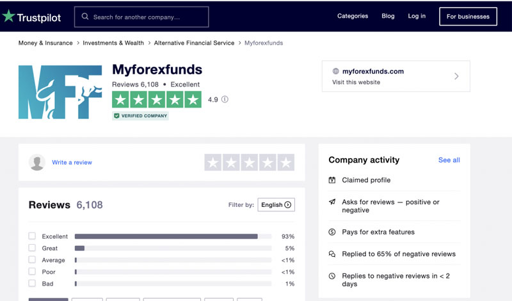Image resolution: width=512 pixels, height=301 pixels.
Task: Rate one star in the write-review stars
Action: pyautogui.click(x=213, y=163)
